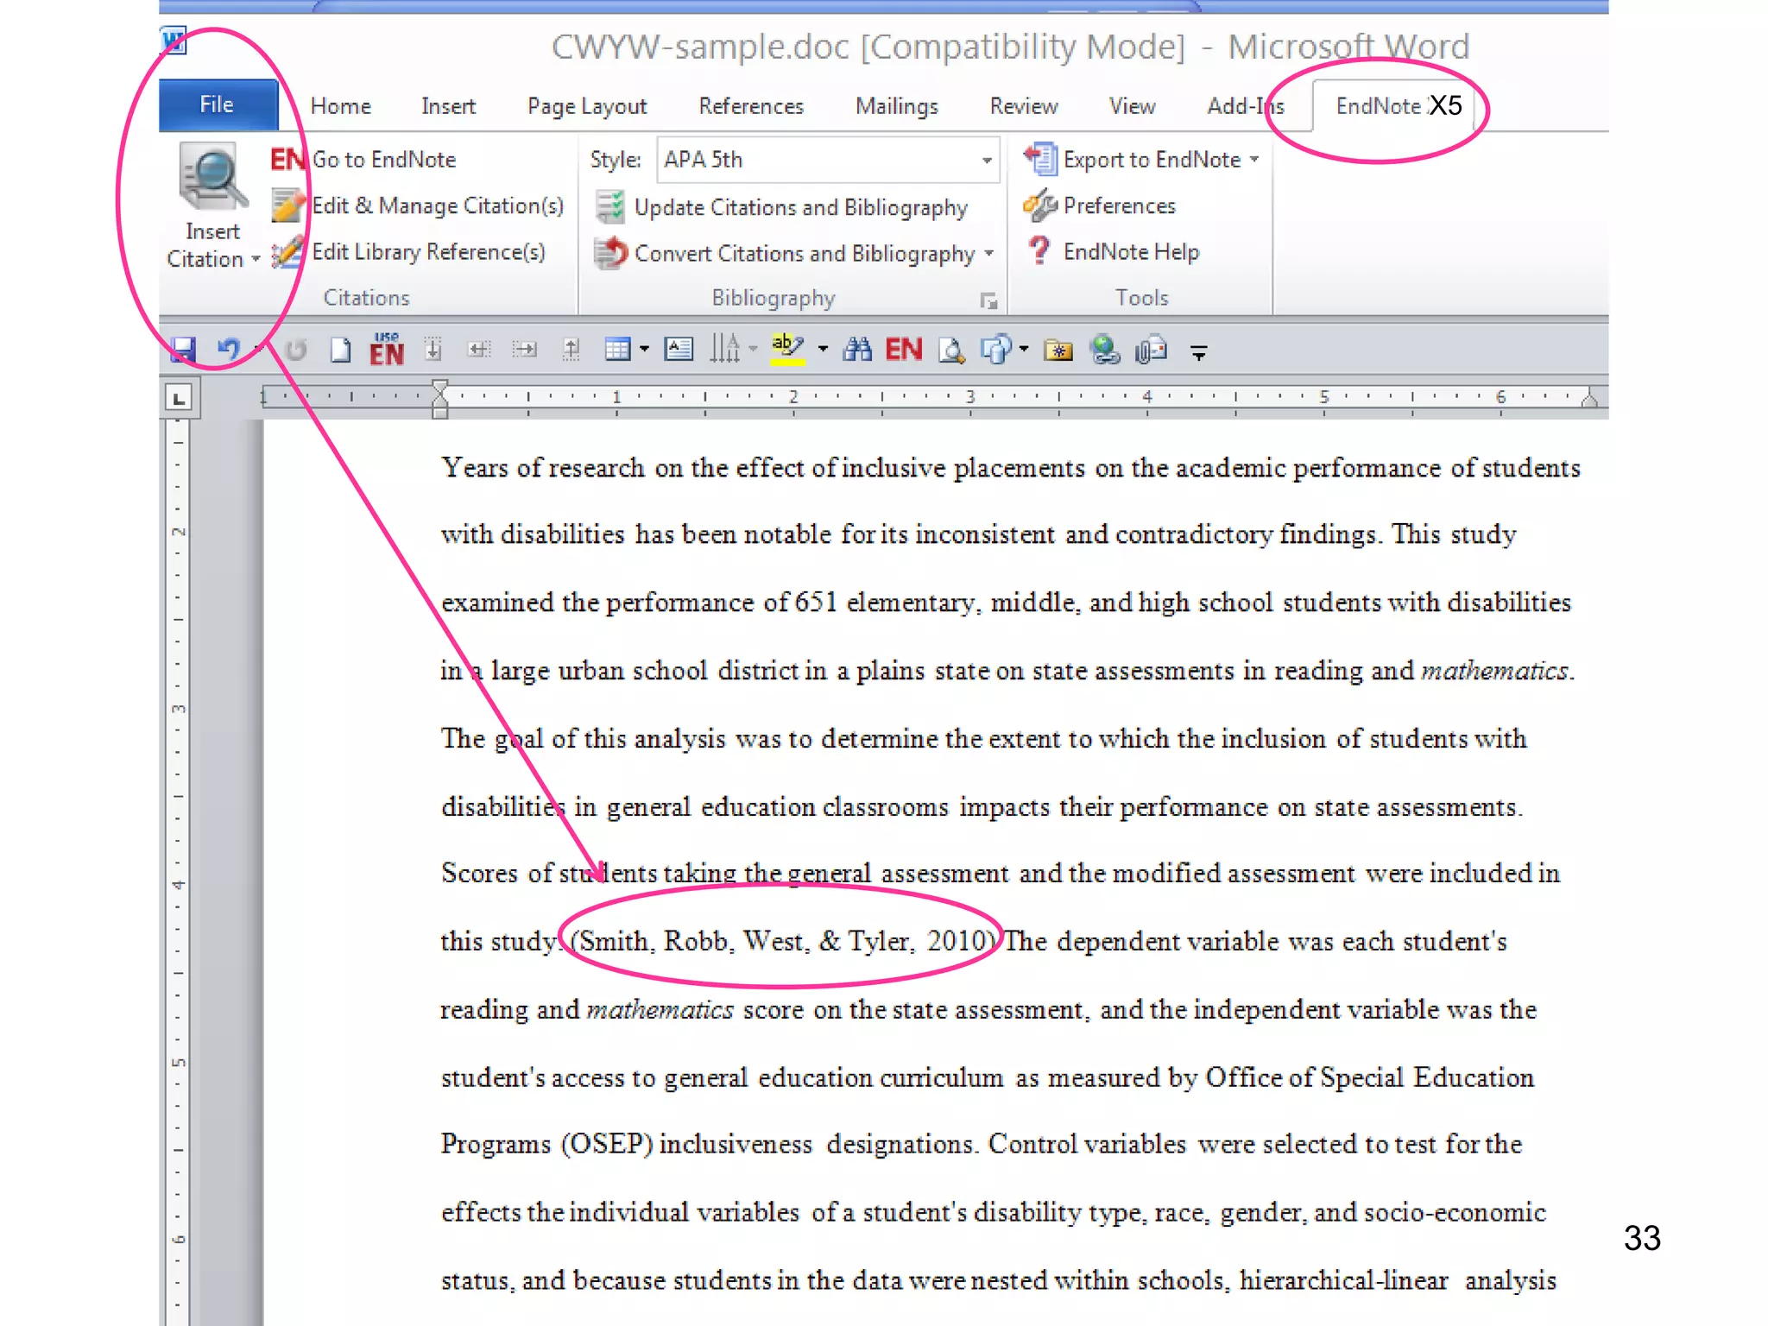Open the Style APA 5th dropdown
This screenshot has height=1326, width=1768.
[x=987, y=160]
